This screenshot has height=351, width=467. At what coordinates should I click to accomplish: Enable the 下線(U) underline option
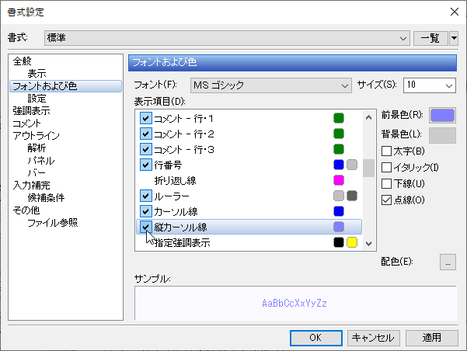(x=386, y=183)
